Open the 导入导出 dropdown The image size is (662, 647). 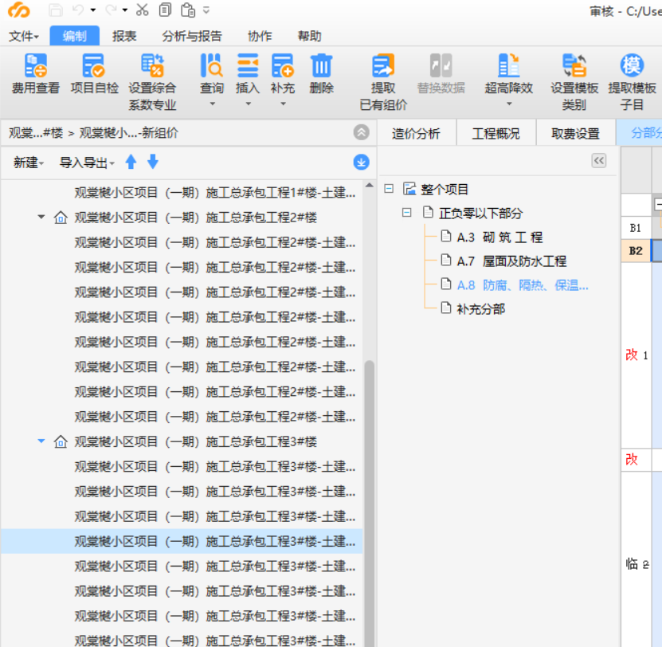tap(87, 163)
